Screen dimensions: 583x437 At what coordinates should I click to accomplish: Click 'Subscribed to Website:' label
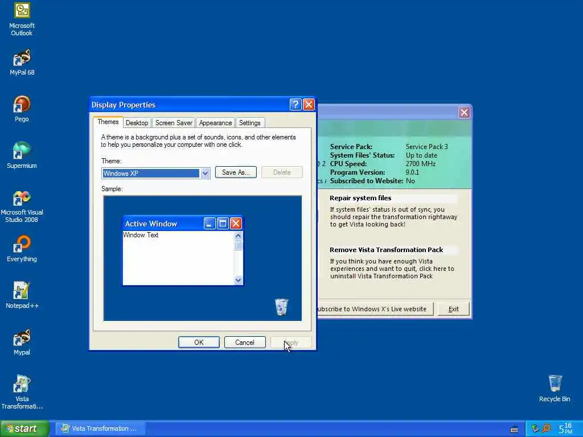pos(367,181)
